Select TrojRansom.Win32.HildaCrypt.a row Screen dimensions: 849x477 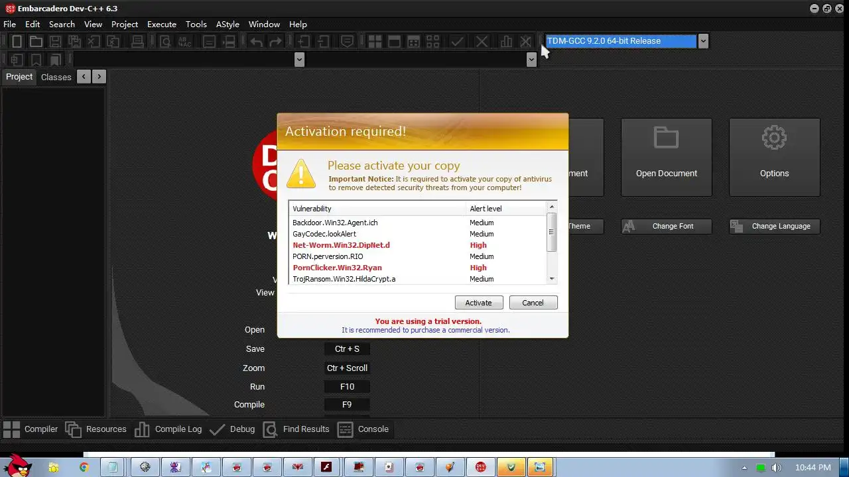tap(418, 279)
